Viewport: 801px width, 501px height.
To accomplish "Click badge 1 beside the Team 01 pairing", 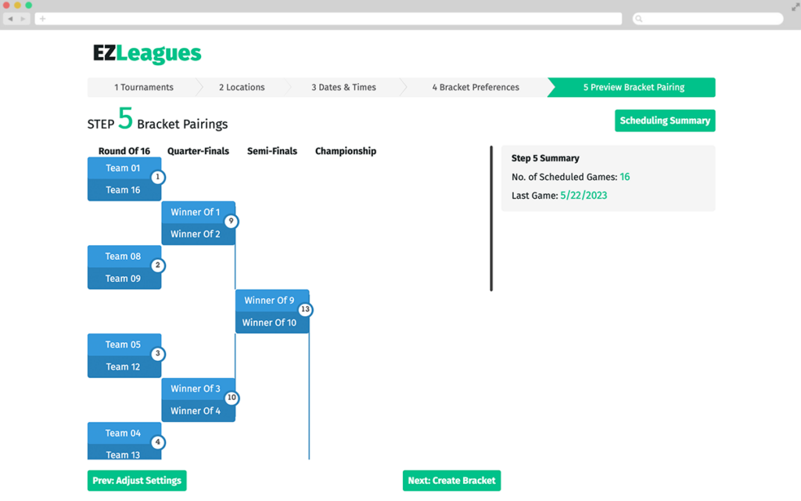I will coord(157,178).
